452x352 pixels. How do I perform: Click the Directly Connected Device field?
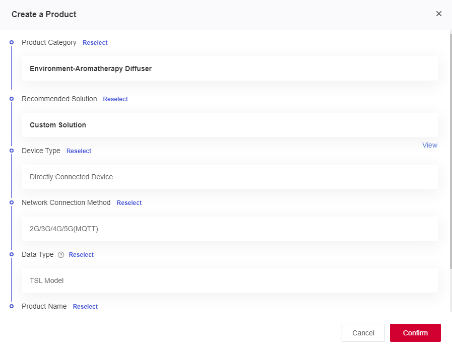tap(230, 177)
